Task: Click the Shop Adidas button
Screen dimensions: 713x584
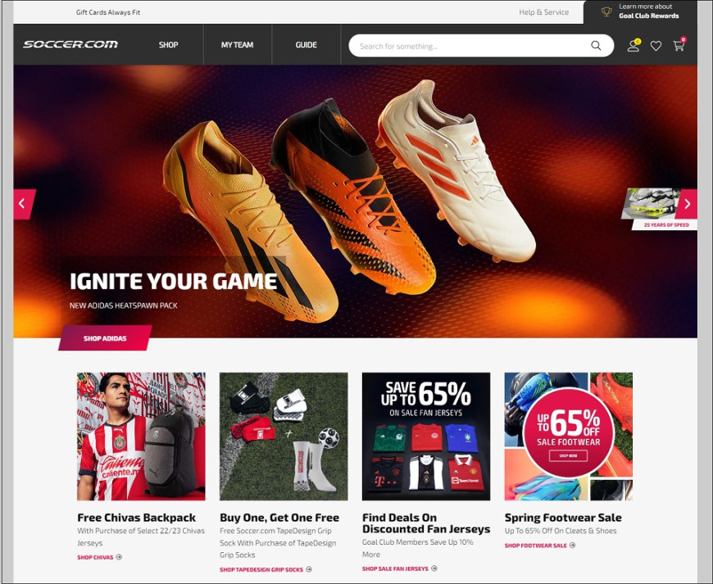Action: coord(105,338)
